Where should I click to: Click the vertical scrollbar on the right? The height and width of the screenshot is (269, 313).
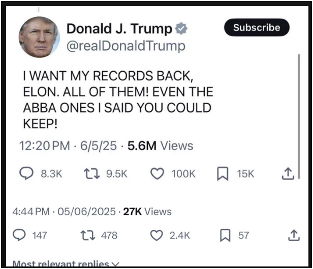(x=299, y=117)
